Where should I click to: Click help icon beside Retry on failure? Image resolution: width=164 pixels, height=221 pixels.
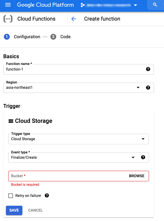coord(47,195)
